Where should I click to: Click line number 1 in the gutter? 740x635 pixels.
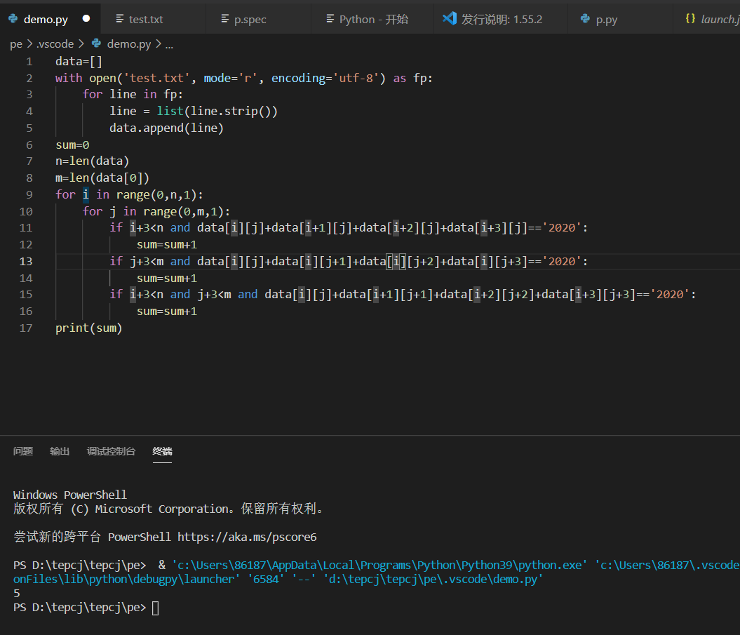pyautogui.click(x=29, y=61)
